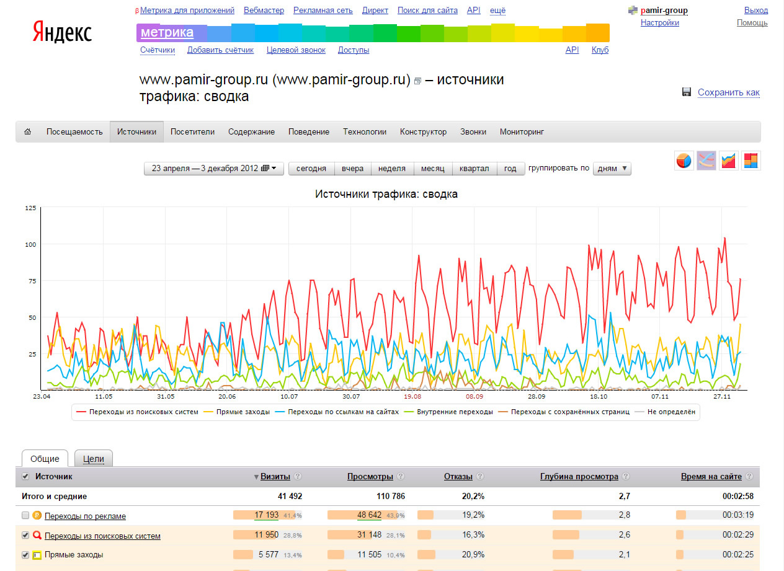Toggle the Источник select-all checkbox
The height and width of the screenshot is (571, 784).
tap(25, 476)
